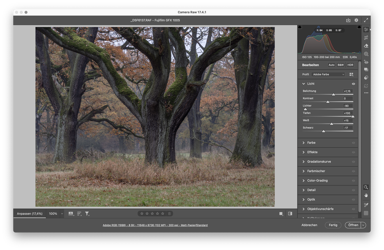Image resolution: width=384 pixels, height=250 pixels.
Task: Open the Presets overlapping circles icon
Action: pyautogui.click(x=366, y=77)
